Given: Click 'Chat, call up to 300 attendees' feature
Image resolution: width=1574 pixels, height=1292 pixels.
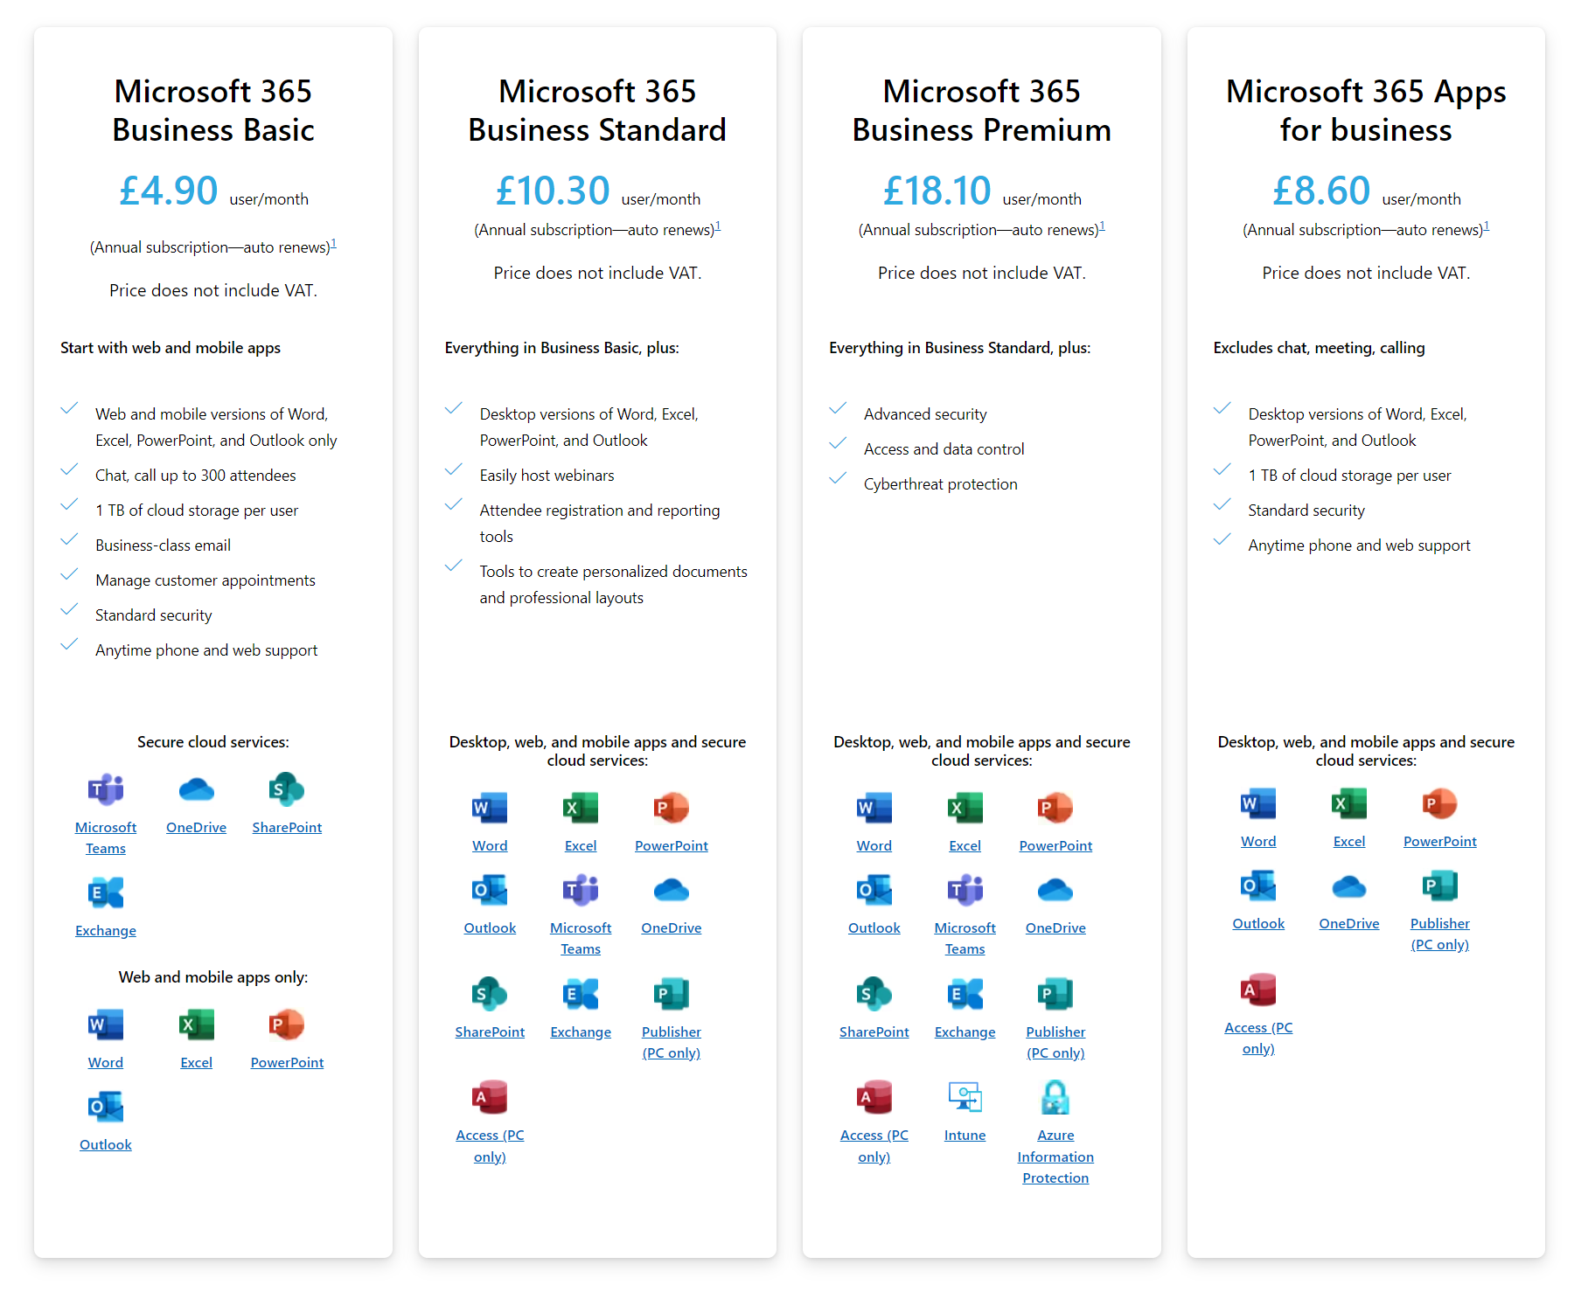Looking at the screenshot, I should tap(196, 476).
